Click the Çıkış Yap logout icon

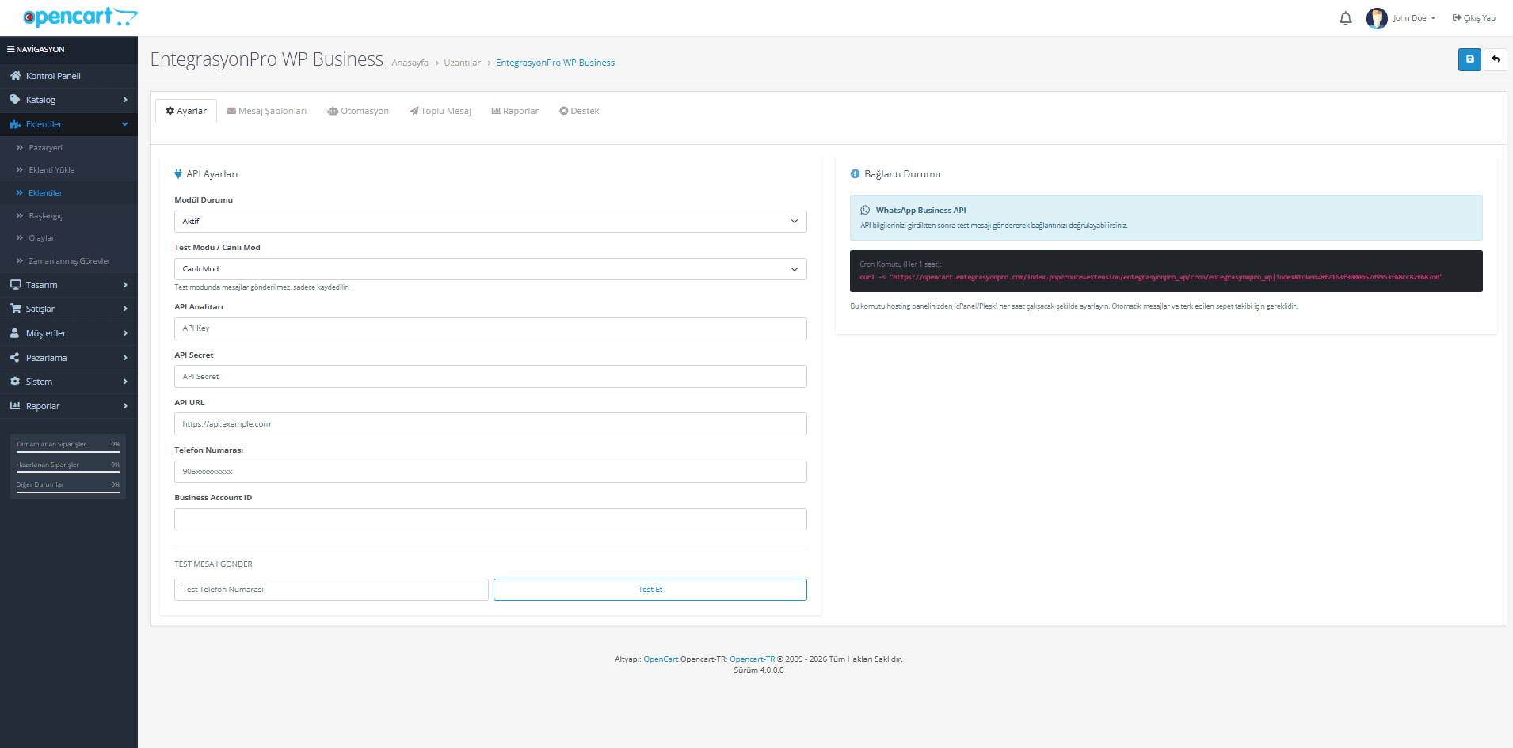click(1457, 17)
